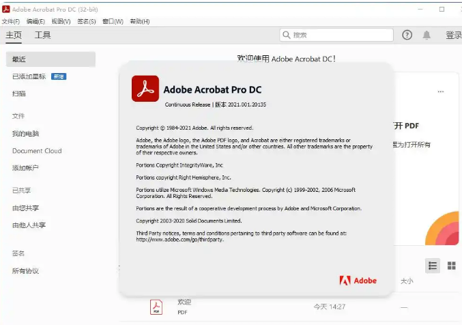Switch to the 工具 tab
This screenshot has width=462, height=325.
click(x=43, y=35)
